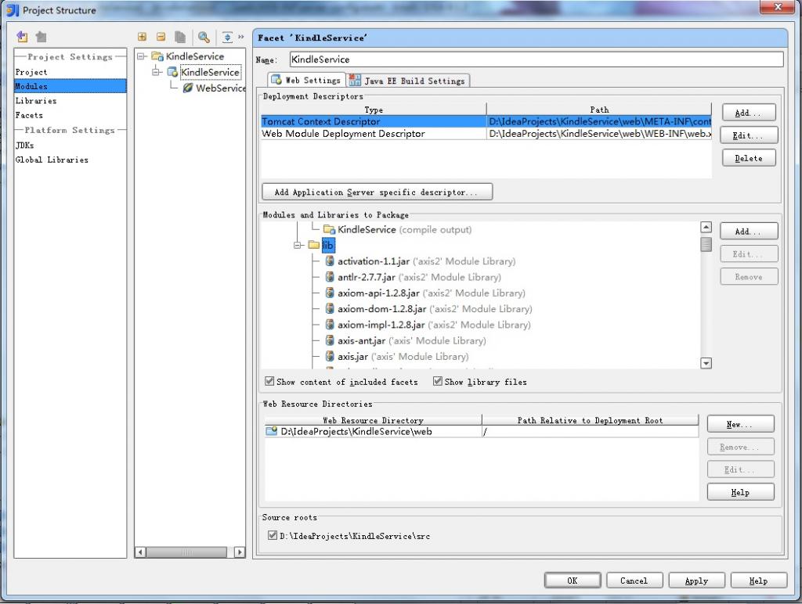
Task: Select Project in Project Settings
Action: coord(70,72)
